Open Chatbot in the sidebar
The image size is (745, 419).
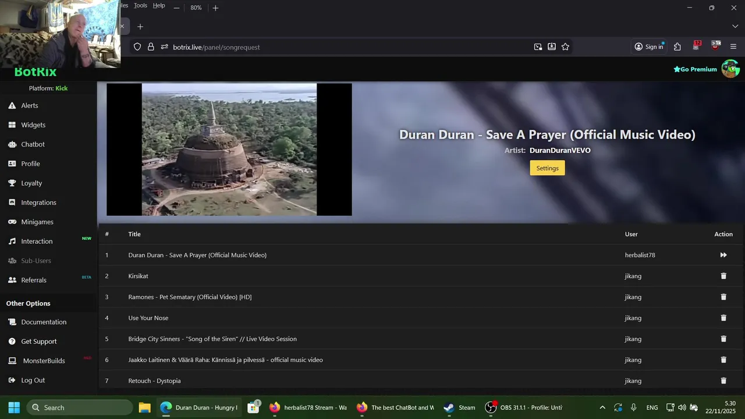click(33, 144)
